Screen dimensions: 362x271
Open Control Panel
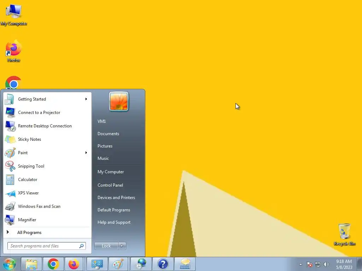point(110,185)
